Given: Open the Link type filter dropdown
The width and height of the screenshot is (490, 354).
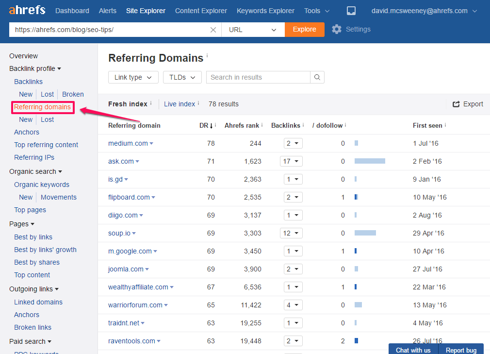Looking at the screenshot, I should [133, 77].
